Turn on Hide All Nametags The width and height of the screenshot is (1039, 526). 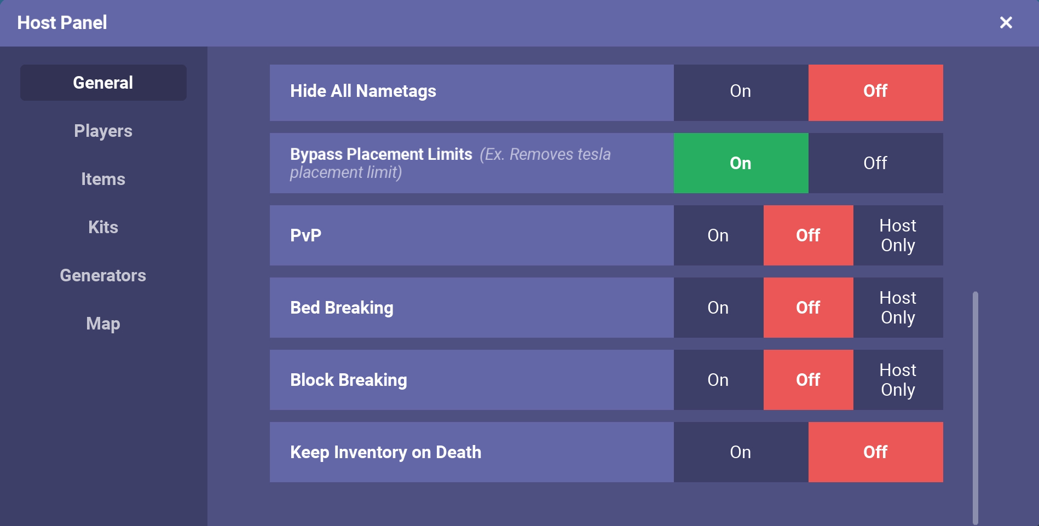click(740, 91)
